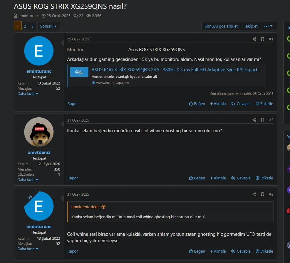Screen dimensions: 290x263
Task: Share post #3 via share icon
Action: pyautogui.click(x=254, y=194)
